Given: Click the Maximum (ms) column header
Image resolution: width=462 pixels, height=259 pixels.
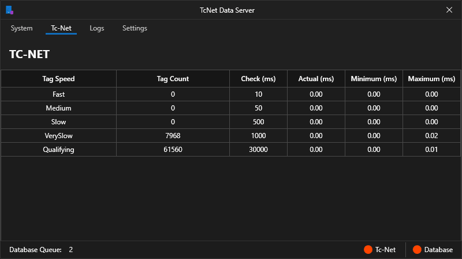Looking at the screenshot, I should [x=431, y=79].
